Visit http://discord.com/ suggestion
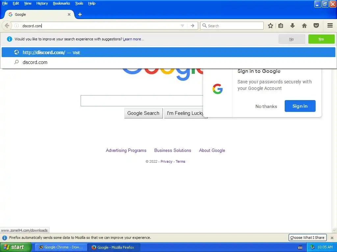The image size is (337, 252). pyautogui.click(x=168, y=52)
